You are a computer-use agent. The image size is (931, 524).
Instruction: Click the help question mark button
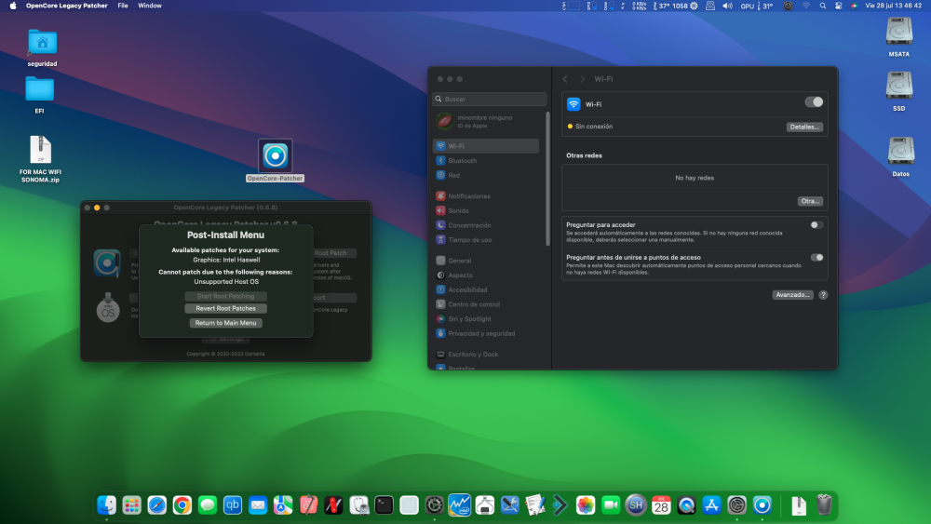point(823,295)
